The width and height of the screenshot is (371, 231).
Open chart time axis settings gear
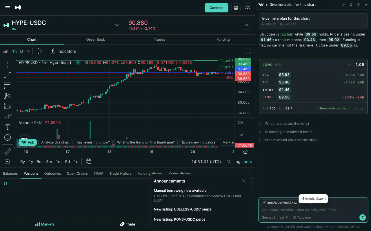245,152
